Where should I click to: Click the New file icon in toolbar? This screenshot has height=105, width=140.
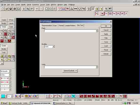(3, 9)
